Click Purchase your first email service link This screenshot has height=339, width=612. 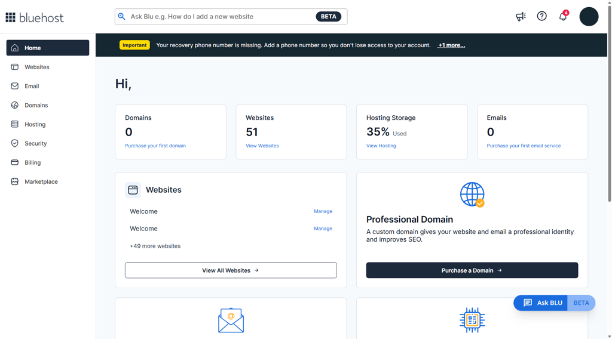tap(524, 146)
